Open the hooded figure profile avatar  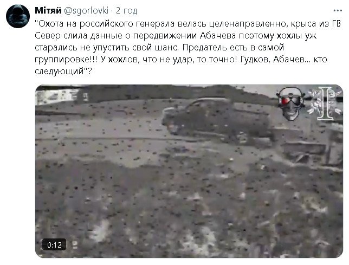pyautogui.click(x=18, y=16)
